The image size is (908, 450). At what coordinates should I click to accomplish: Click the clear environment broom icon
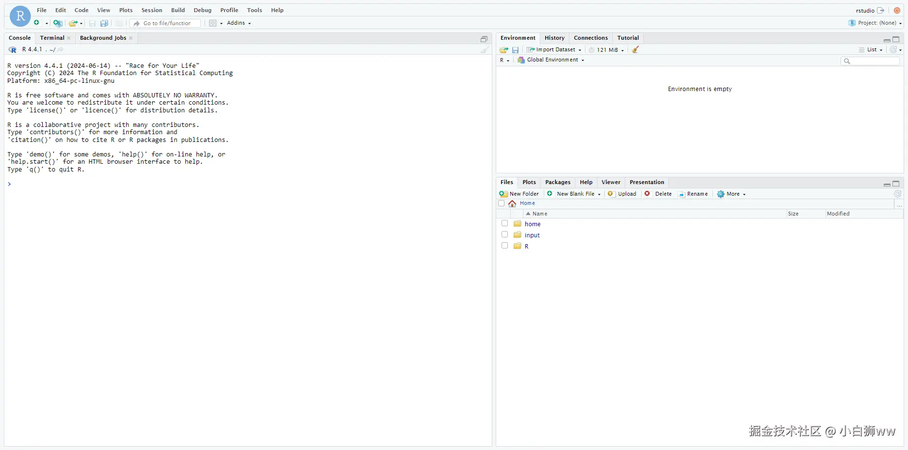pos(635,49)
